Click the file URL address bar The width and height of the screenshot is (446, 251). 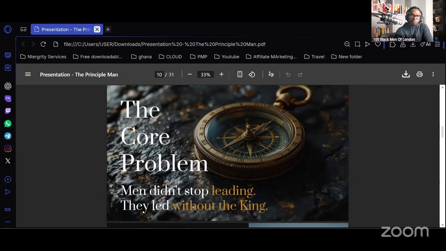point(164,44)
